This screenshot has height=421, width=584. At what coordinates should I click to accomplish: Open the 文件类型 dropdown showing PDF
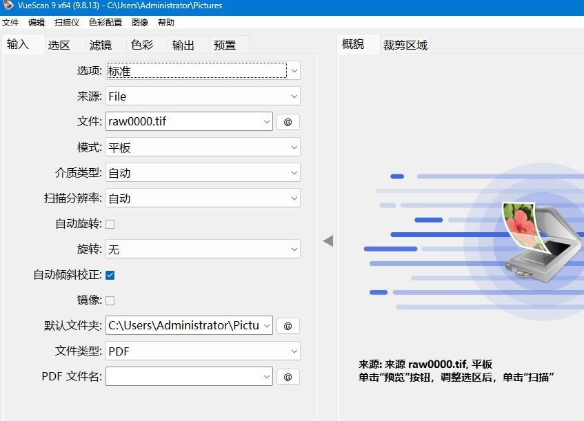click(203, 351)
